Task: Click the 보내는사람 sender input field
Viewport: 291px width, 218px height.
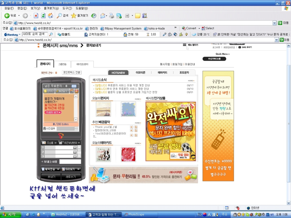Action: (70, 162)
